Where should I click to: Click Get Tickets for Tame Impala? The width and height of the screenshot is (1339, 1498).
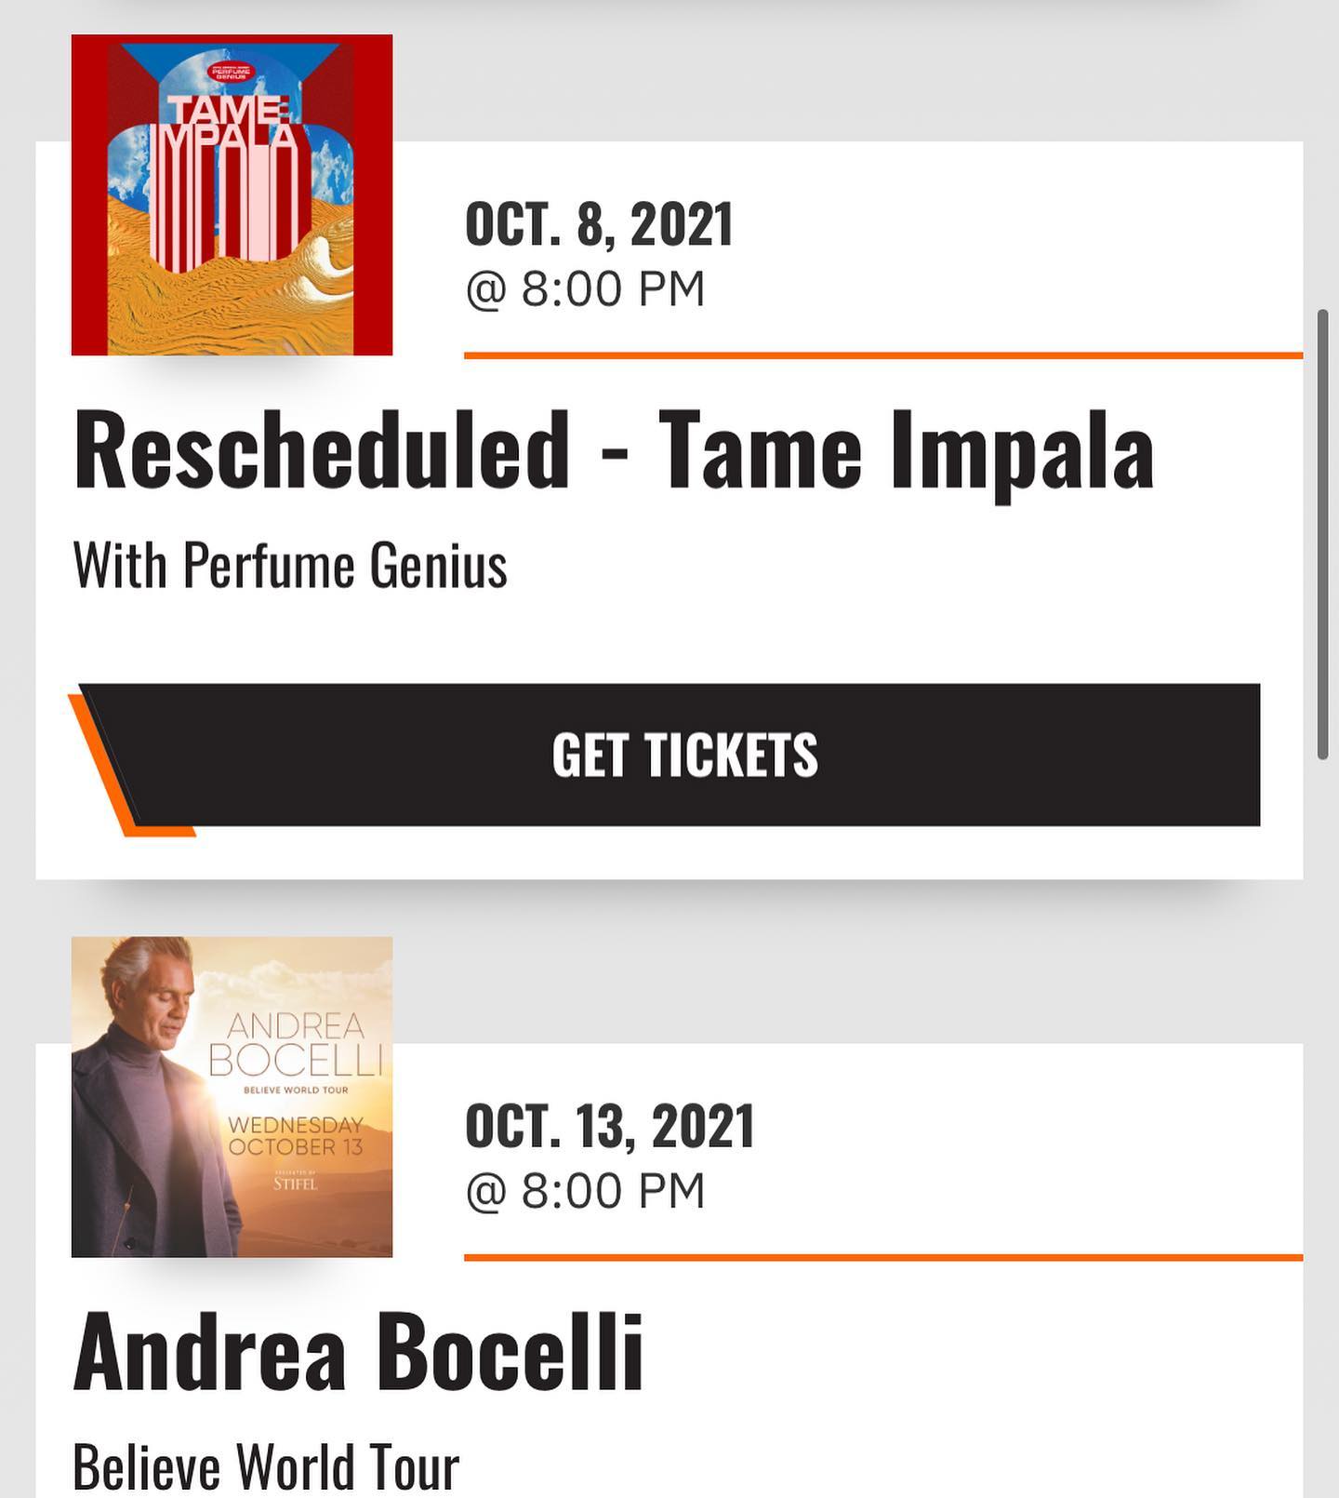click(x=684, y=755)
